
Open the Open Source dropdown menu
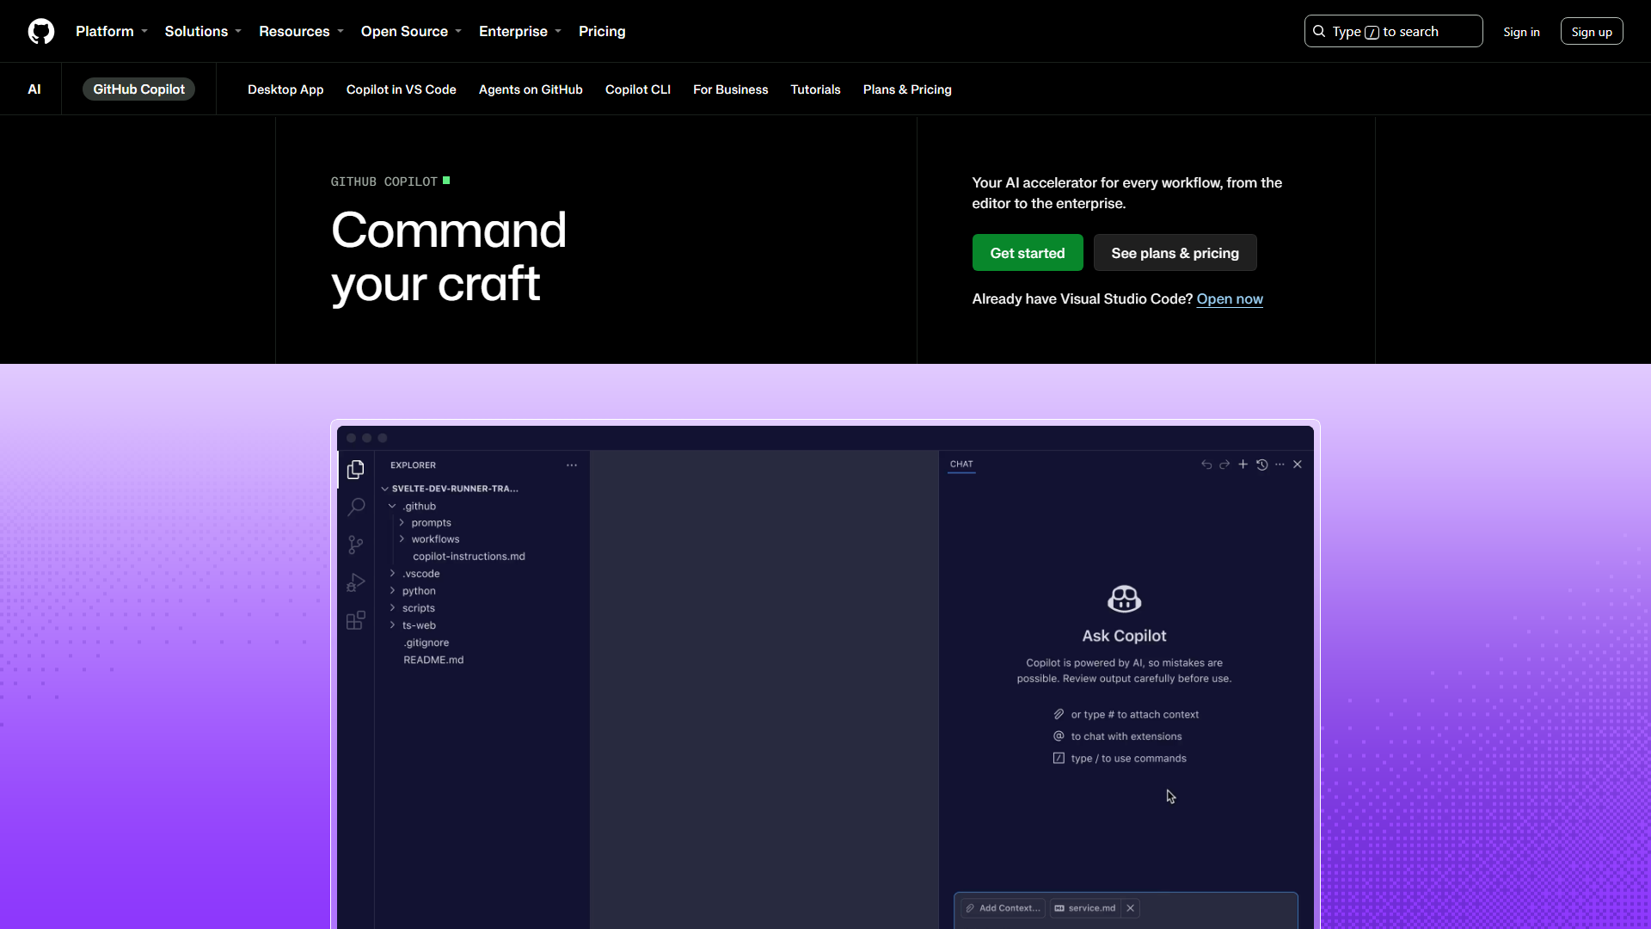point(411,31)
